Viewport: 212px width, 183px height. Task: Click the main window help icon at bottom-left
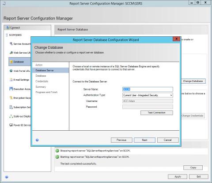pyautogui.click(x=7, y=177)
